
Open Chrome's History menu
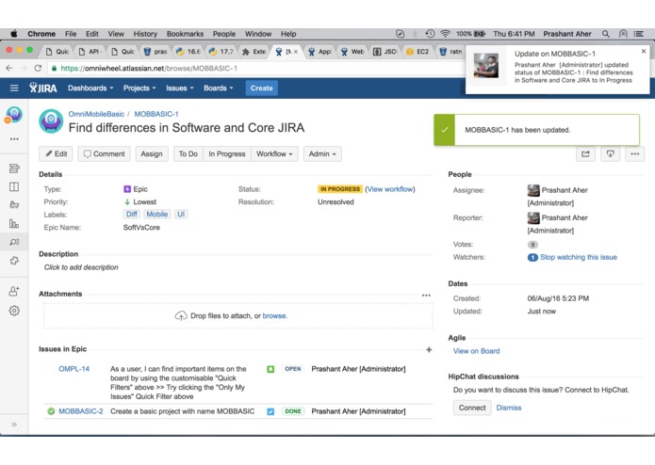click(145, 34)
